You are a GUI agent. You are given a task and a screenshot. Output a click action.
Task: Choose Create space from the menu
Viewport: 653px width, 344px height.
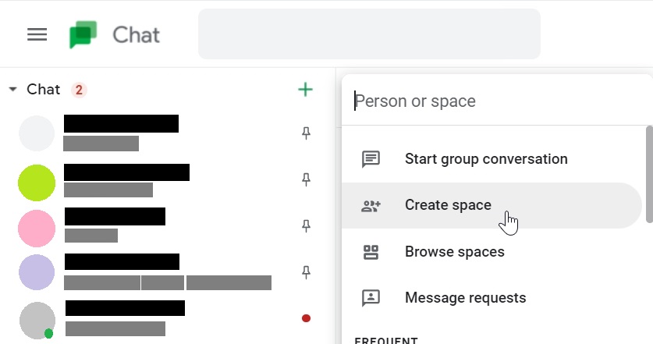[x=448, y=206]
